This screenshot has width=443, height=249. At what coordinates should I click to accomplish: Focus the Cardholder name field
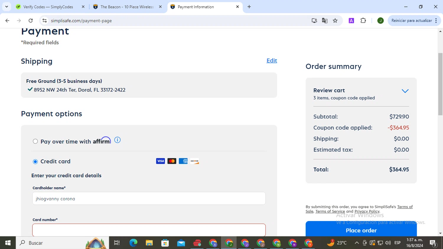(149, 198)
